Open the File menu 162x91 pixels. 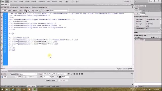coord(7,2)
